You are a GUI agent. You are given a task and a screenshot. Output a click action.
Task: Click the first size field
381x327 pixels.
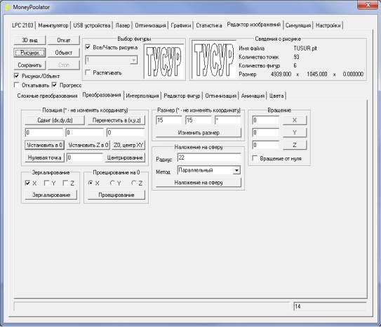pyautogui.click(x=169, y=120)
